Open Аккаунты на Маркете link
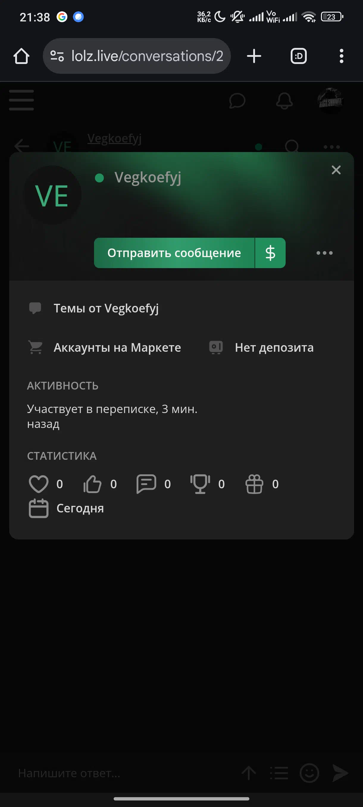 (x=117, y=348)
